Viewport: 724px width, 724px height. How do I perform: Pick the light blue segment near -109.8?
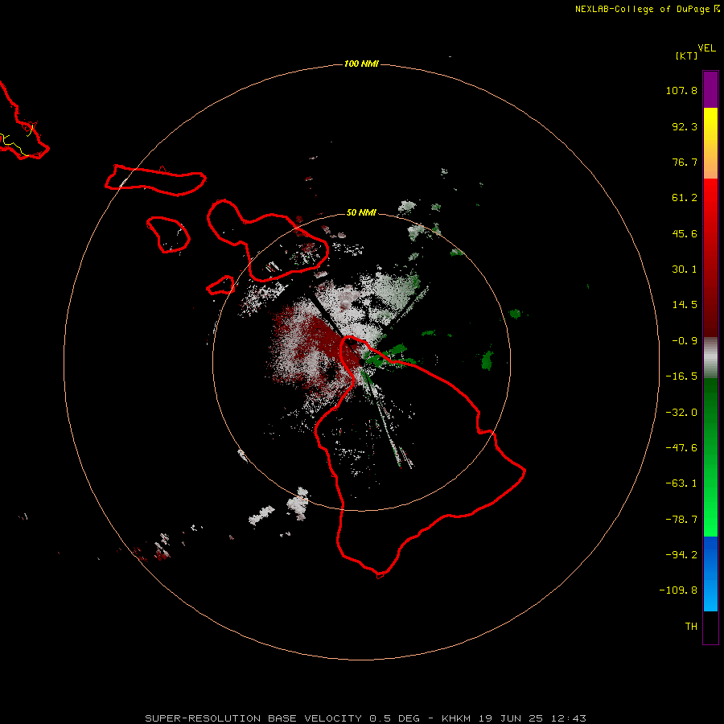(x=710, y=593)
